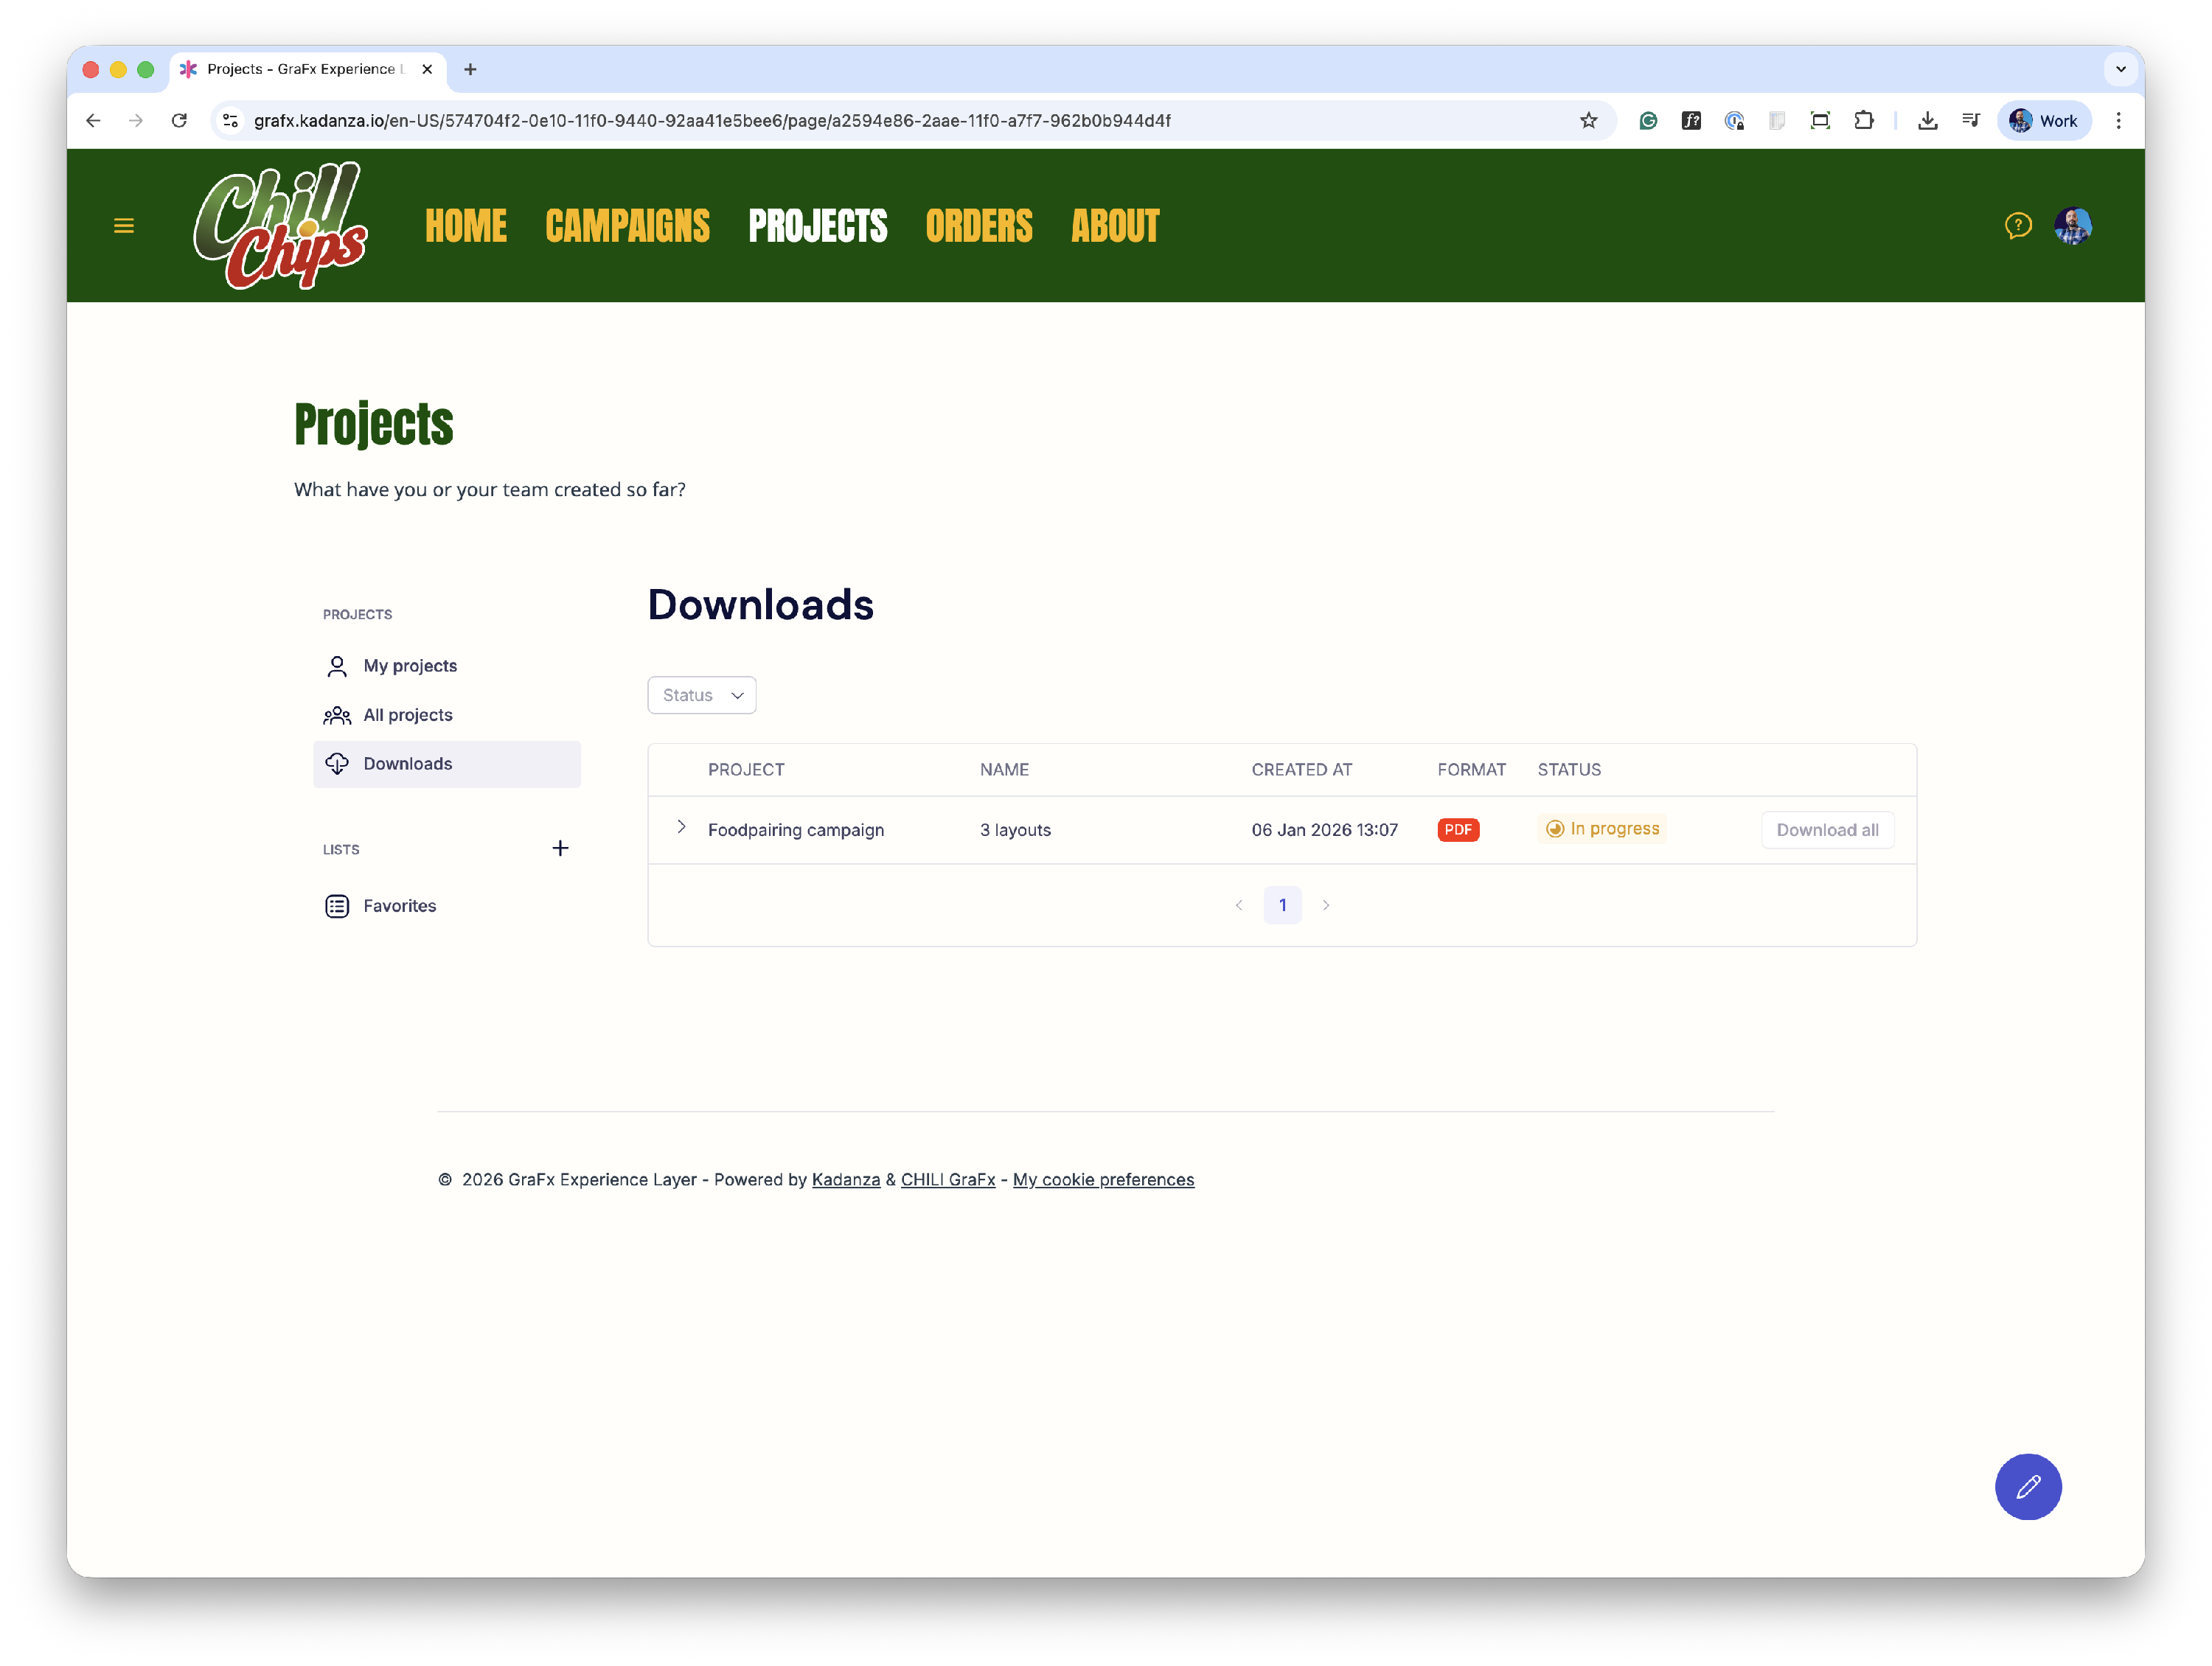
Task: Open browser extensions puzzle icon
Action: pos(1863,121)
